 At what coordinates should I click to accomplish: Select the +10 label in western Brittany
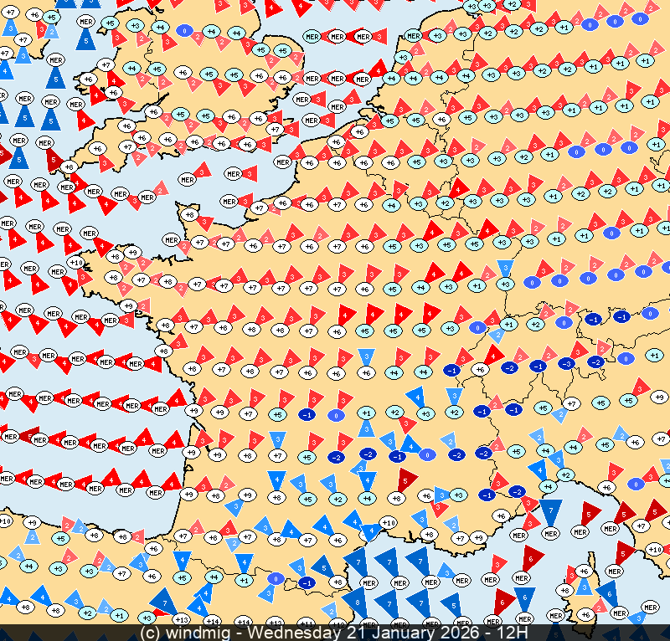pyautogui.click(x=75, y=264)
